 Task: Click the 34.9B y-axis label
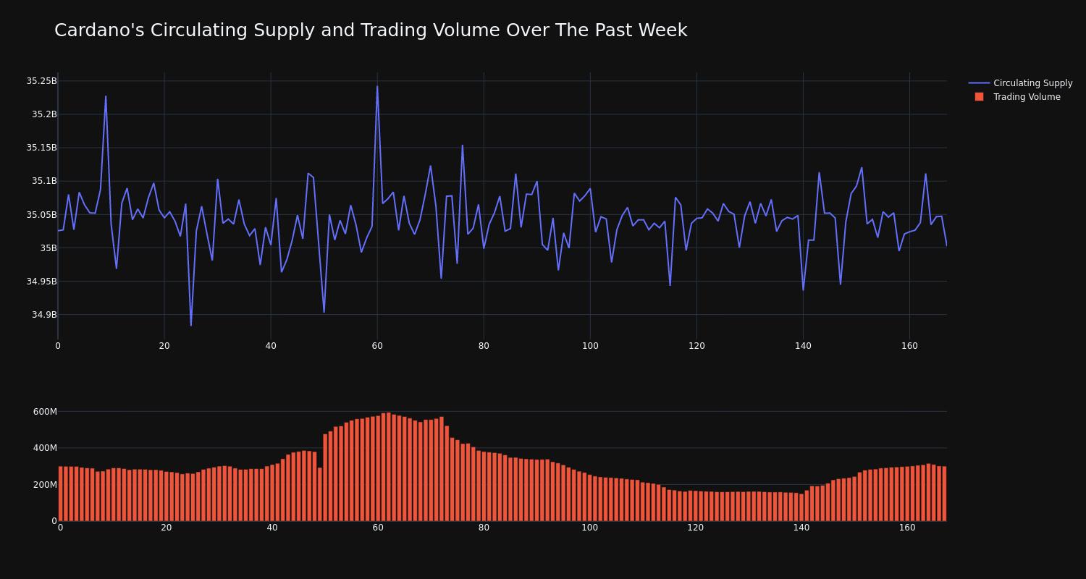point(44,314)
